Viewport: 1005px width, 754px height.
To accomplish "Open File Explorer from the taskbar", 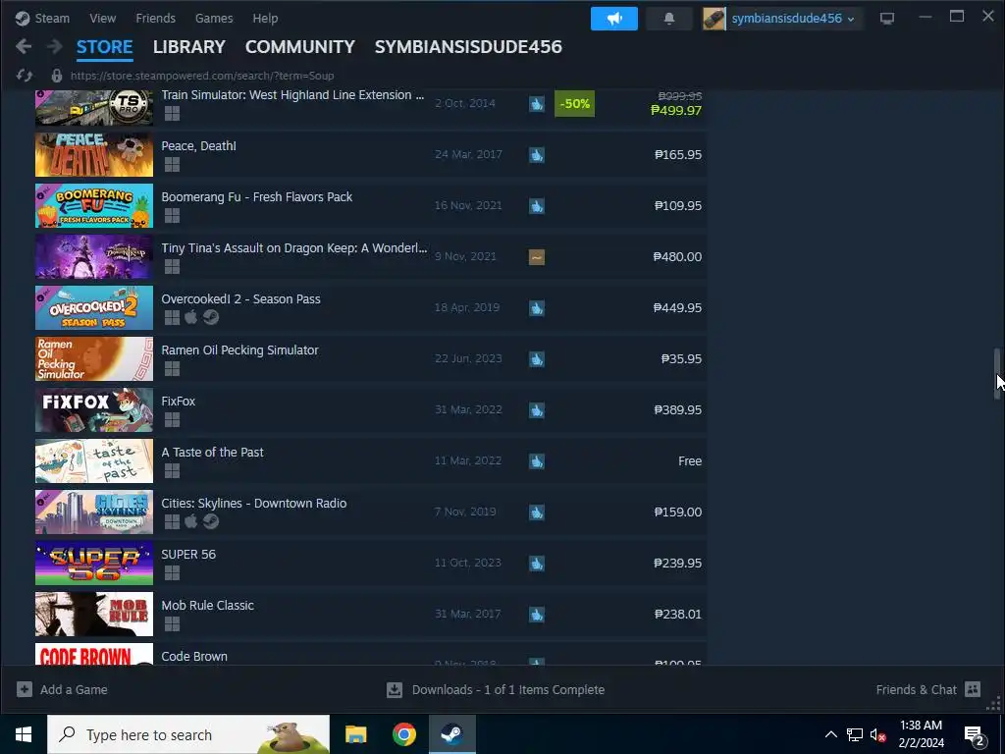I will point(355,734).
